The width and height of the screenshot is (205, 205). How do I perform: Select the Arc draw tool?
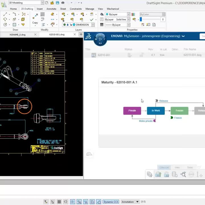coord(5,19)
